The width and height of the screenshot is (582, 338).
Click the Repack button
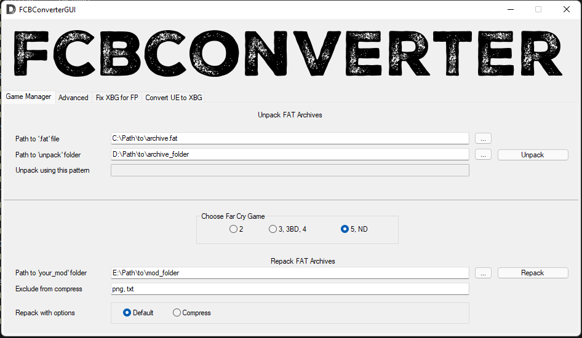coord(533,273)
